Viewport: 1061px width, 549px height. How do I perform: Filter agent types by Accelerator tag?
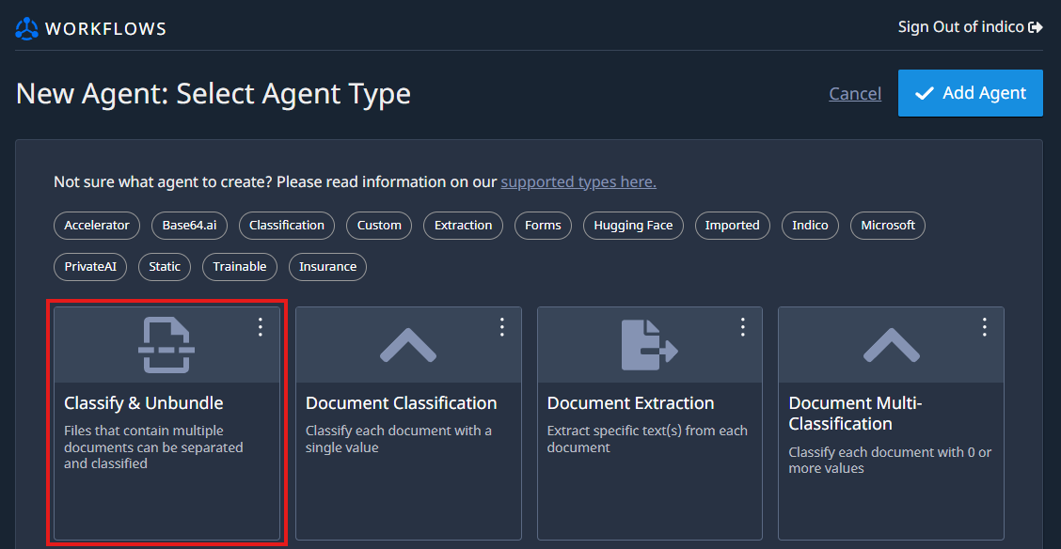pyautogui.click(x=97, y=226)
